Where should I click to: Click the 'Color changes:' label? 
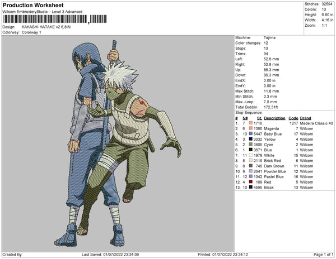tap(248, 43)
